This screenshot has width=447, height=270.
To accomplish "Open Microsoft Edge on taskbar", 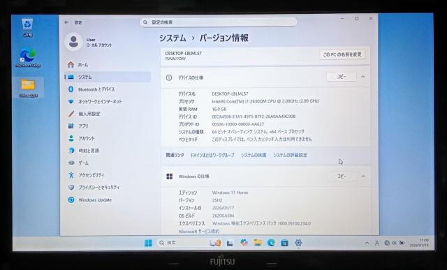I will (x=271, y=243).
